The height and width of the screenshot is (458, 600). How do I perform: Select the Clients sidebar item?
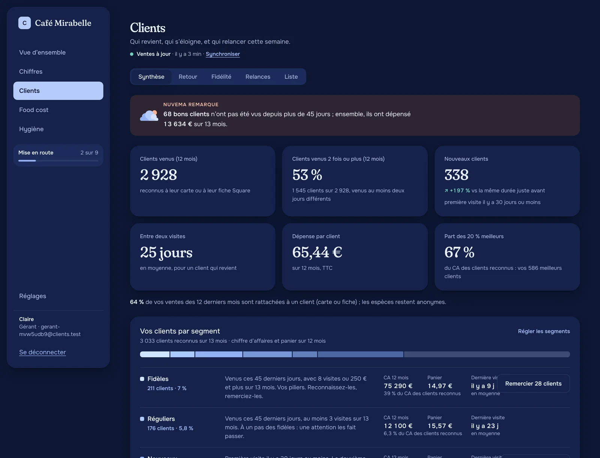point(58,91)
